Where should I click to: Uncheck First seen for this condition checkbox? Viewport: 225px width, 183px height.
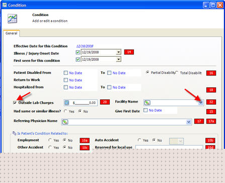tap(78, 59)
